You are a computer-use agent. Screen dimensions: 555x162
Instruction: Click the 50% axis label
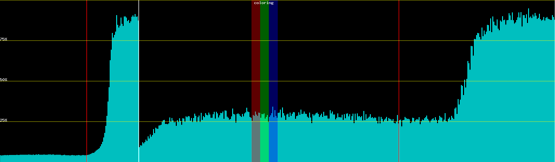tap(4, 80)
